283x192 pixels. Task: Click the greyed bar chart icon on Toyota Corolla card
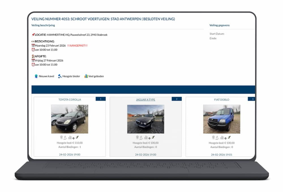(x=70, y=138)
